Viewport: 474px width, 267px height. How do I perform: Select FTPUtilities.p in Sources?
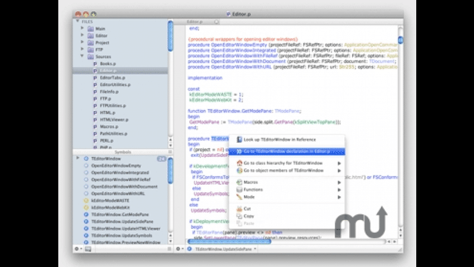click(113, 106)
